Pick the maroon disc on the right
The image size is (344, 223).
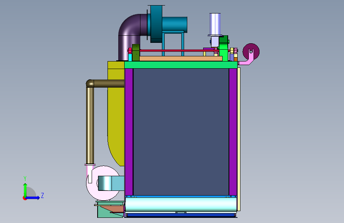click(251, 51)
